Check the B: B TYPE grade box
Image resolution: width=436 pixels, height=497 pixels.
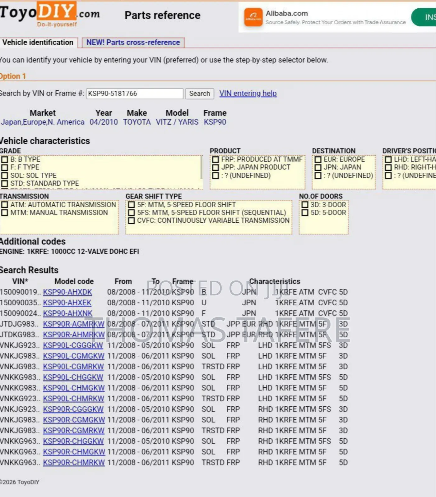point(5,160)
